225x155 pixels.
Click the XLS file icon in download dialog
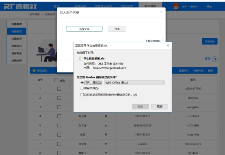coord(80,59)
